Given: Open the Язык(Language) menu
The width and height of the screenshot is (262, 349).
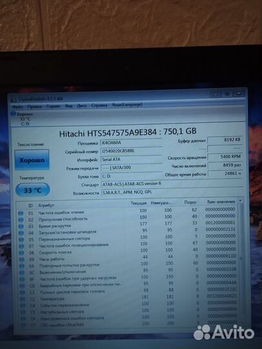Looking at the screenshot, I should pos(127,105).
